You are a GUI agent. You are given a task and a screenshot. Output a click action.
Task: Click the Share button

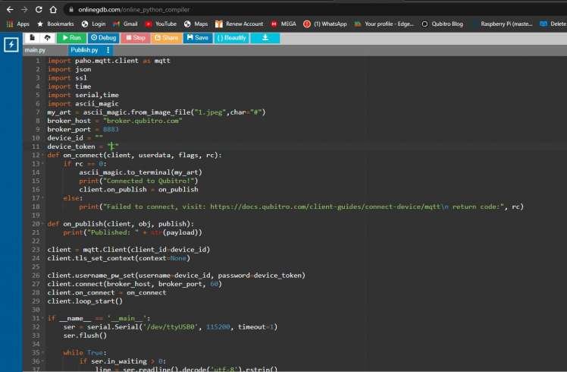[x=166, y=37]
